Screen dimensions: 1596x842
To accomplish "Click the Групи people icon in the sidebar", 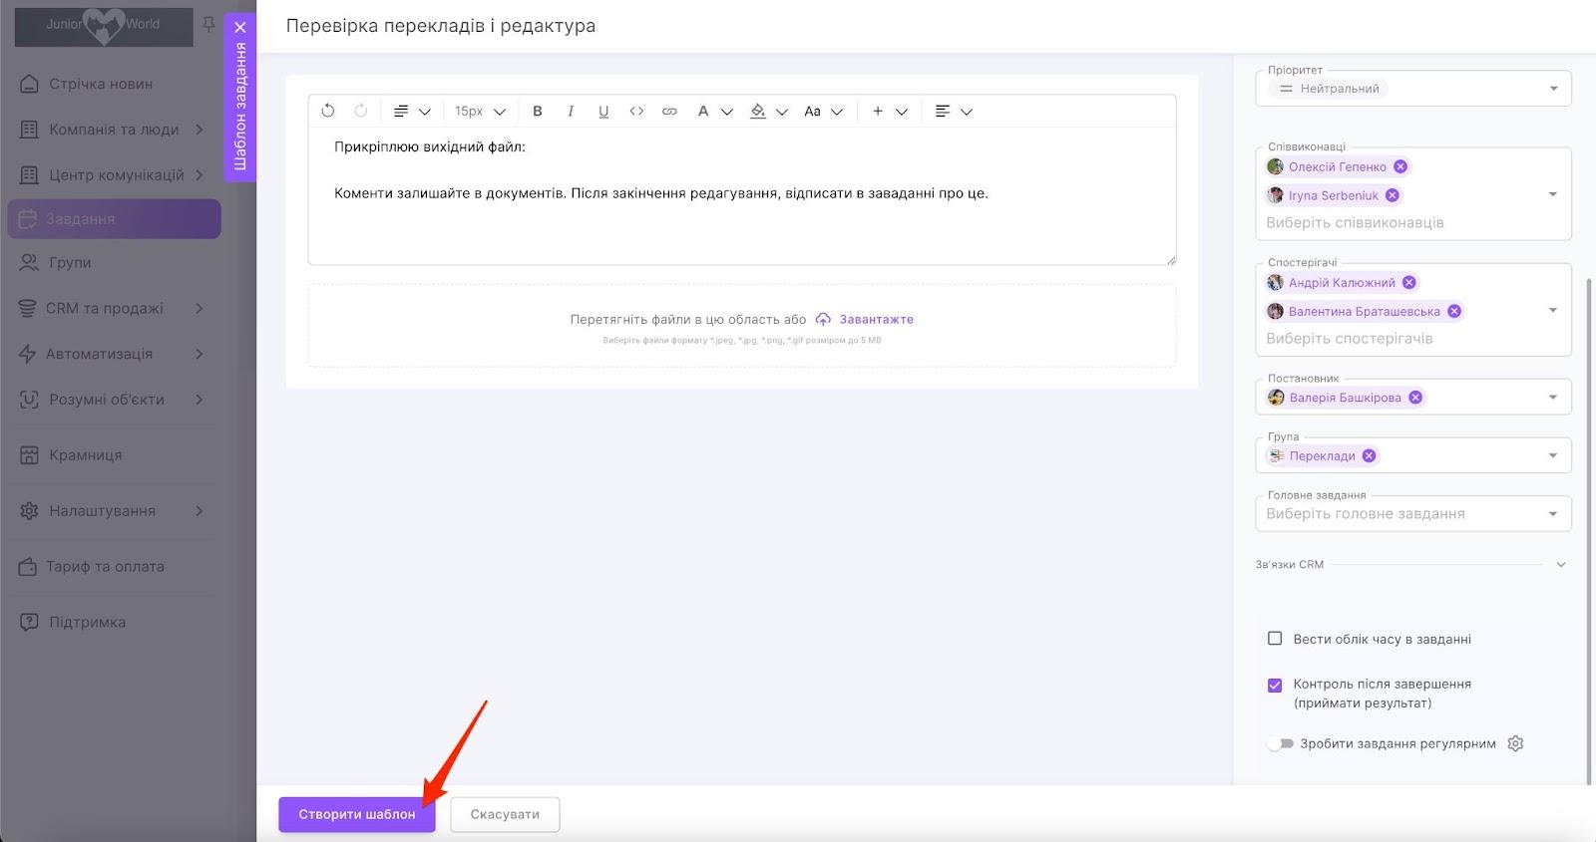I will tap(30, 263).
